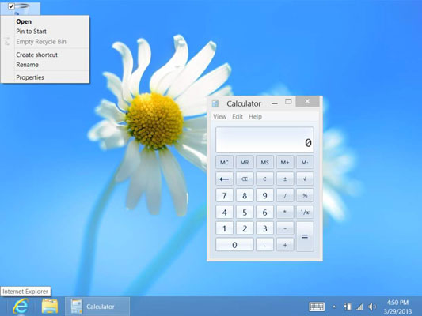
Task: Click the C clear key
Action: (264, 179)
